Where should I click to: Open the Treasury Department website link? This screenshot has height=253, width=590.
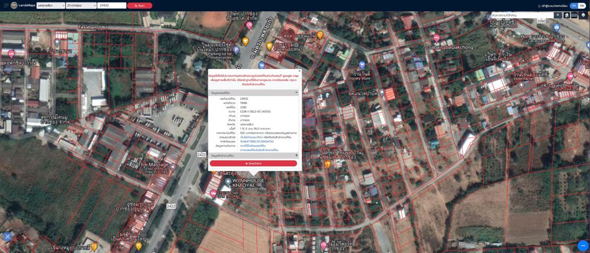(252, 137)
